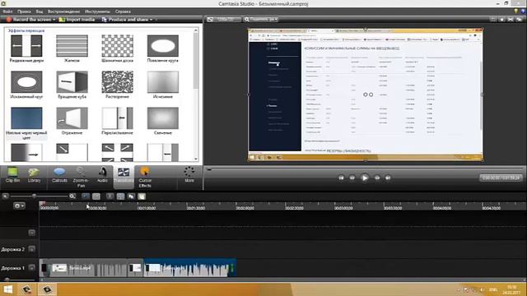
Task: Click Import media button
Action: click(x=77, y=20)
